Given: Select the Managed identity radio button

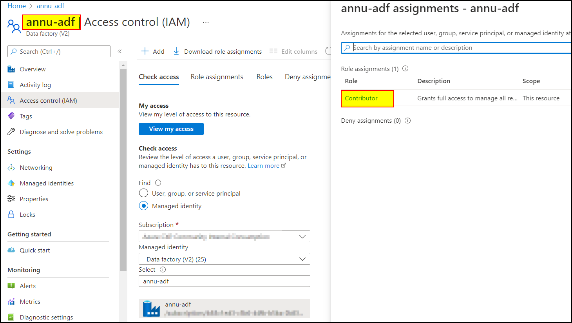Looking at the screenshot, I should click(x=144, y=206).
